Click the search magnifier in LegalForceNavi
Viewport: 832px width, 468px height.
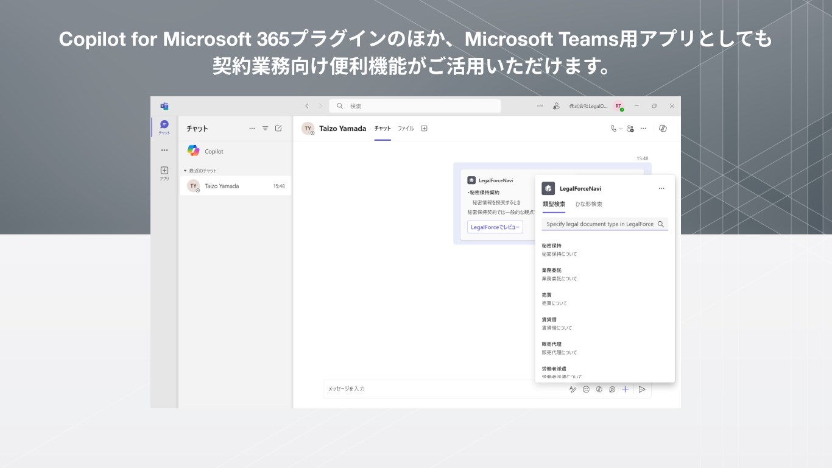click(661, 224)
